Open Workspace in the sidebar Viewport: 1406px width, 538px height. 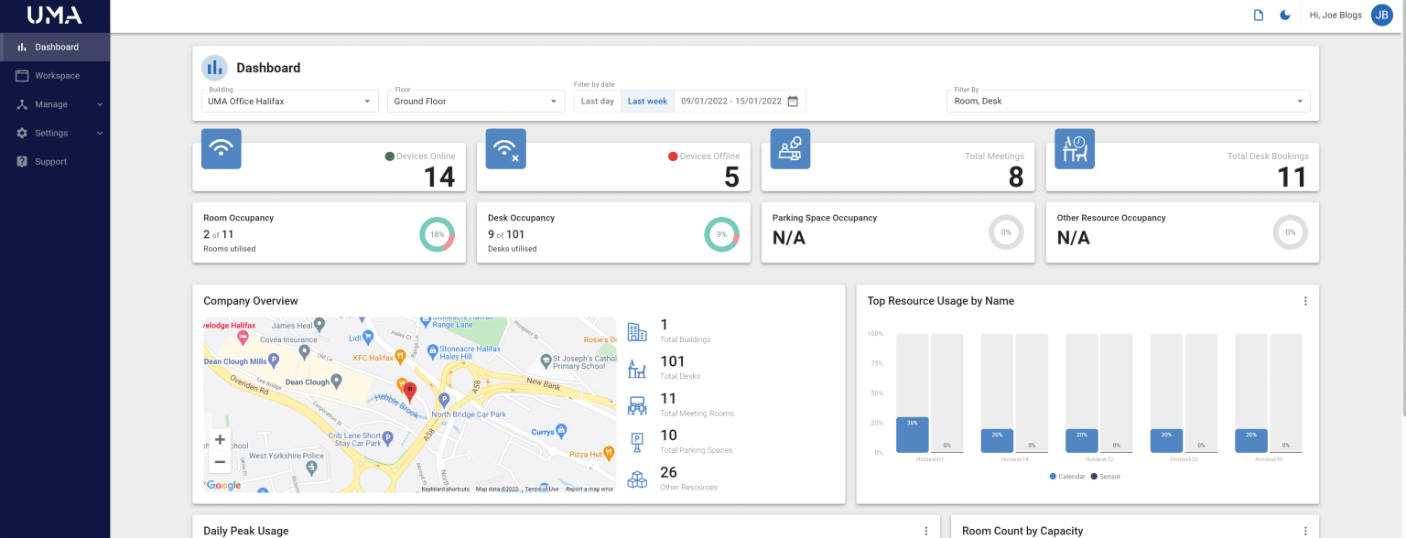coord(55,76)
